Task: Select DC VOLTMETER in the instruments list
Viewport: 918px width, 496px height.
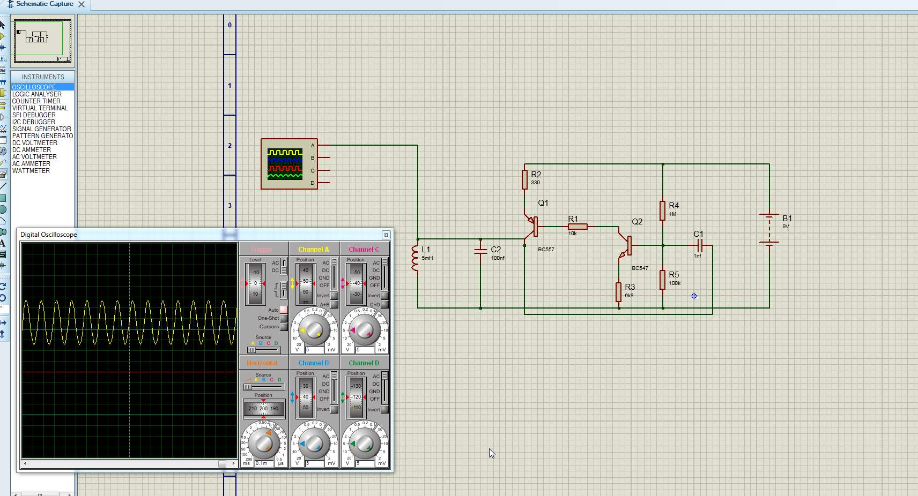Action: tap(34, 143)
